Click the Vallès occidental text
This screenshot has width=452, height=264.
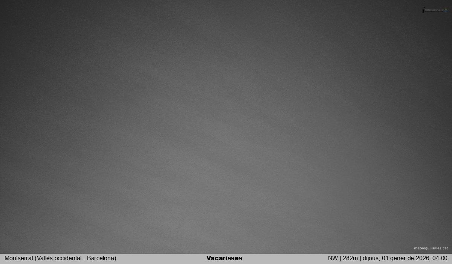click(59, 258)
